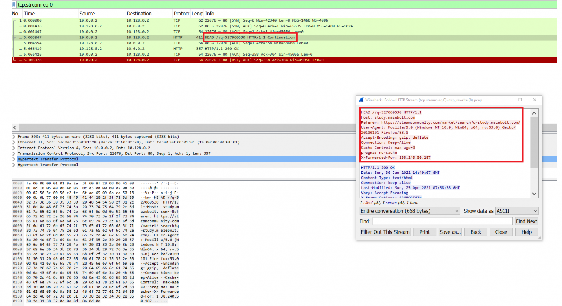Click the Wireshark fin icon in dialog title
The width and height of the screenshot is (562, 306).
pyautogui.click(x=361, y=100)
